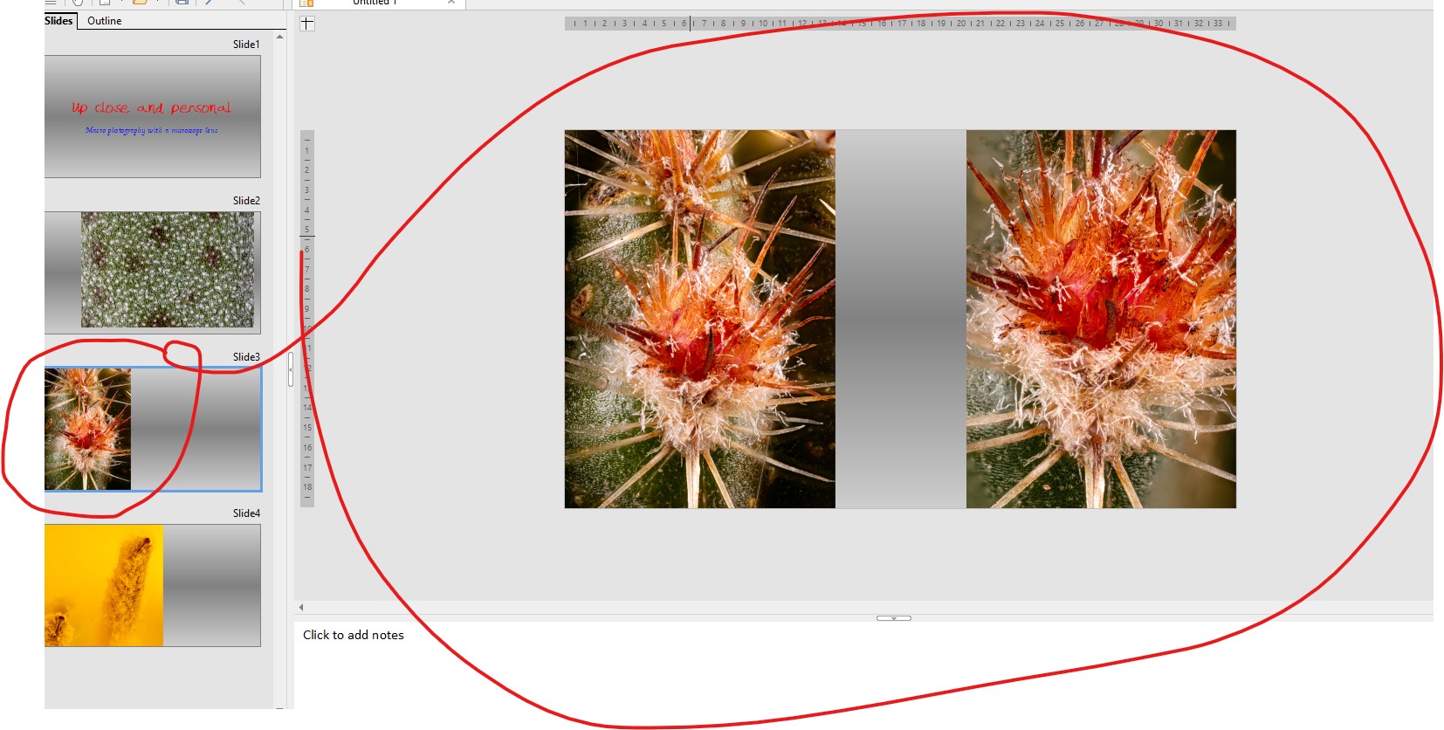Click the horizontal ruler above the slide
The width and height of the screenshot is (1444, 730).
[899, 24]
